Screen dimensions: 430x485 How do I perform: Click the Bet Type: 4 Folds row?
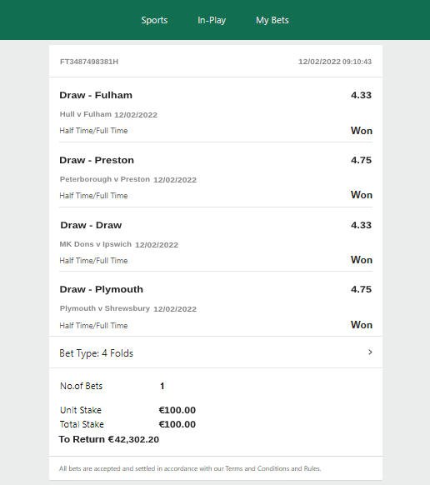tap(216, 352)
